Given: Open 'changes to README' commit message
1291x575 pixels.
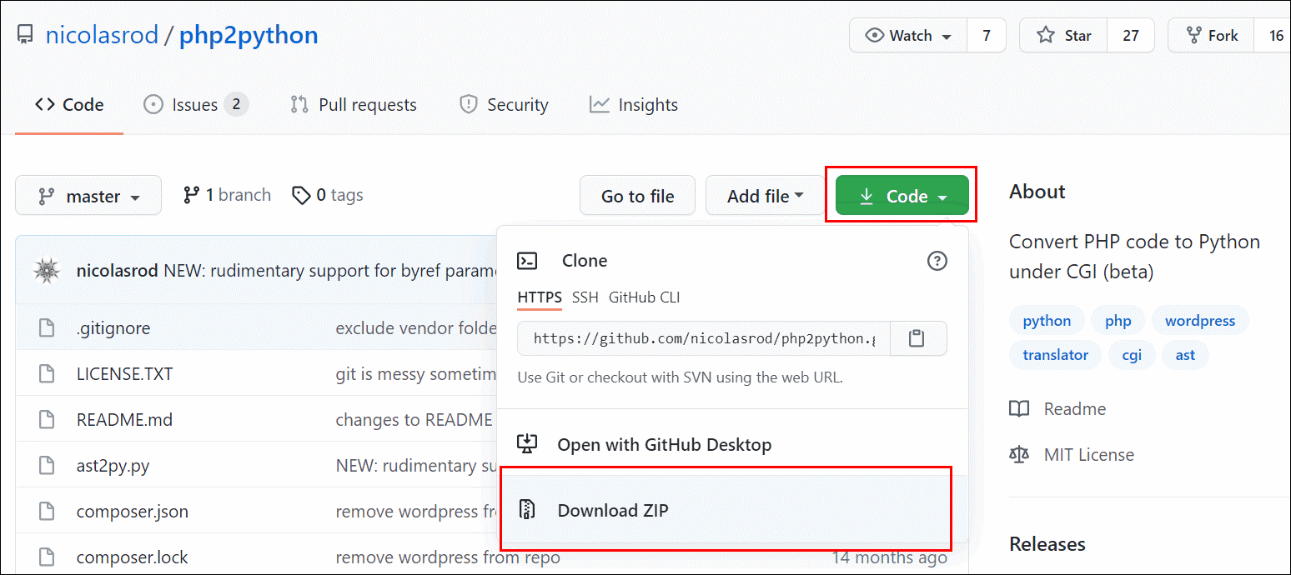Looking at the screenshot, I should 414,419.
